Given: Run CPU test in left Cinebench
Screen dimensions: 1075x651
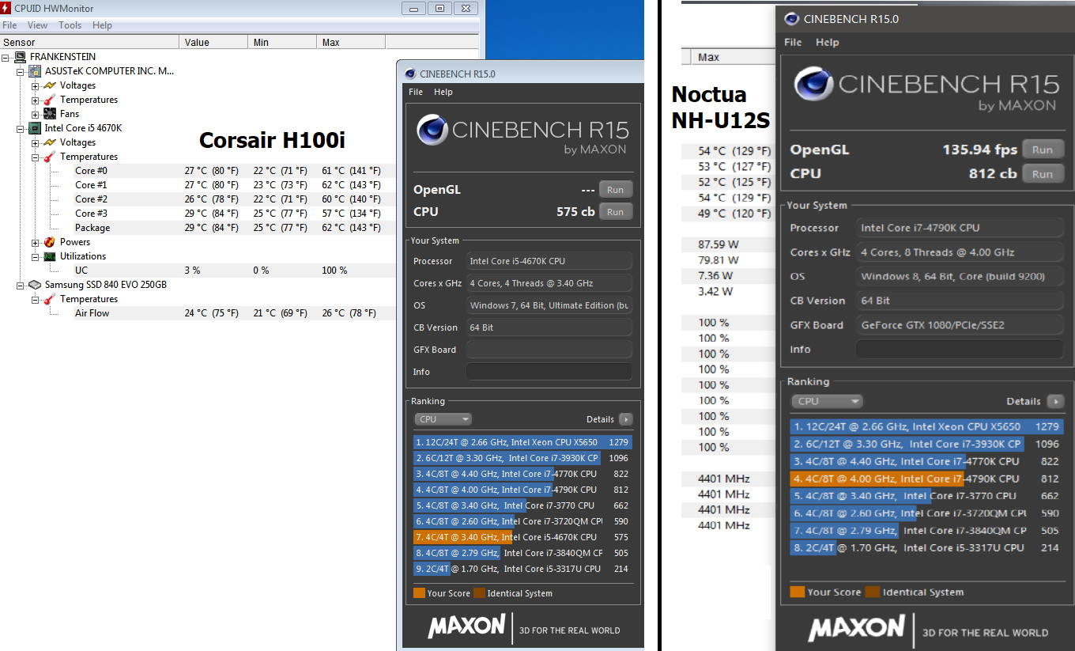Looking at the screenshot, I should (x=616, y=212).
